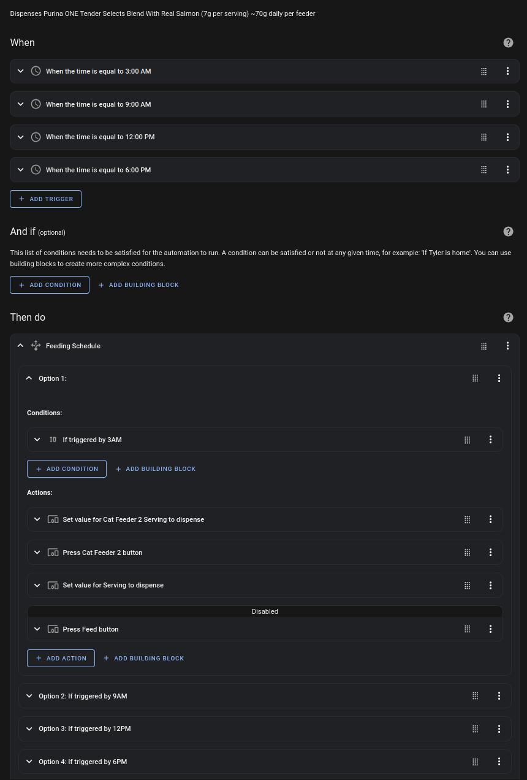Open overflow menu for Press Feed button action
This screenshot has width=527, height=780.
(x=490, y=629)
